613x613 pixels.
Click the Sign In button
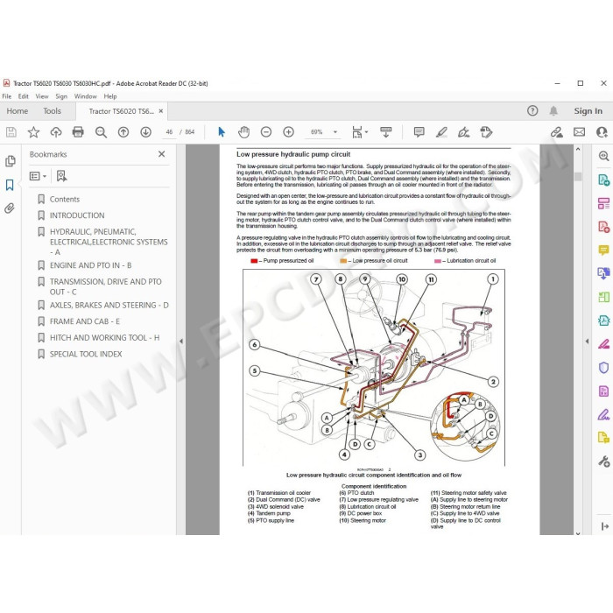tap(588, 111)
